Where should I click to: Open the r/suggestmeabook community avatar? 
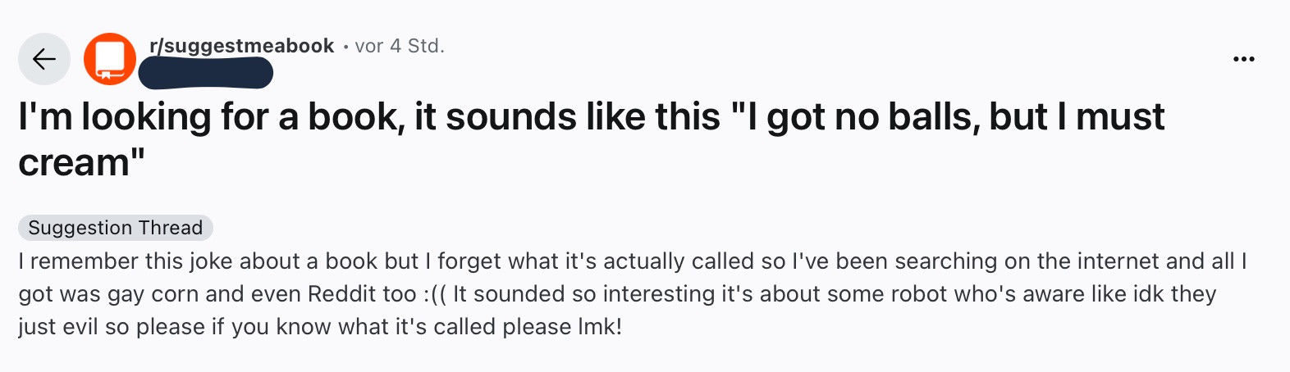(110, 59)
